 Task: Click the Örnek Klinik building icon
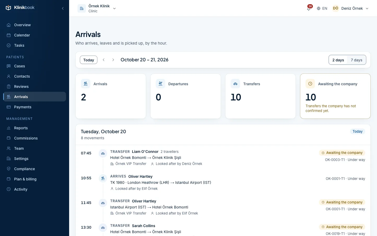pos(82,8)
